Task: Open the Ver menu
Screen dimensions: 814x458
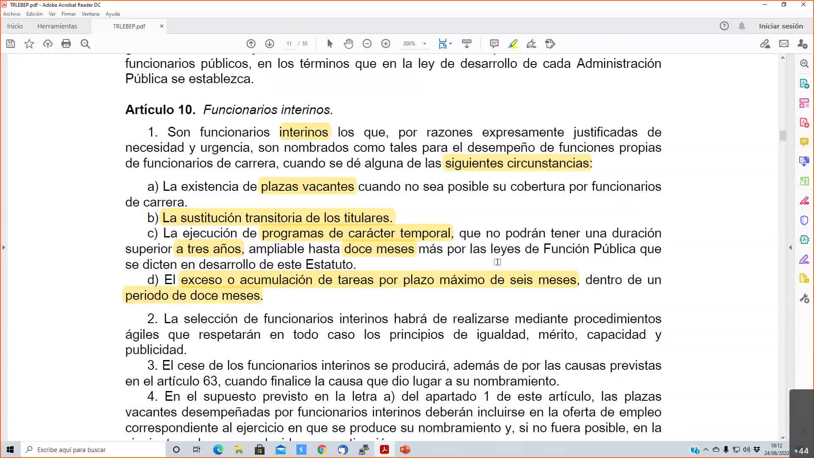Action: point(52,14)
